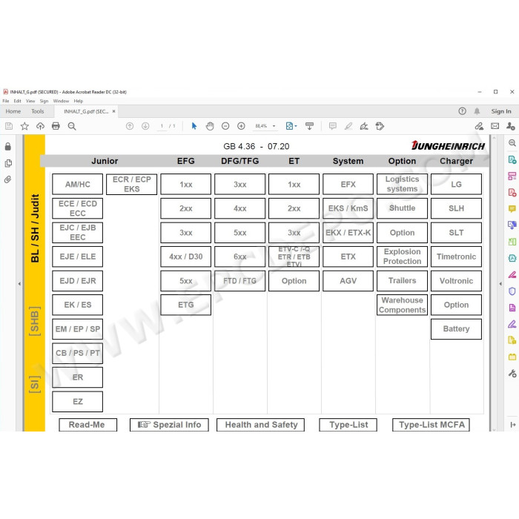Send the file by email icon

(x=495, y=126)
